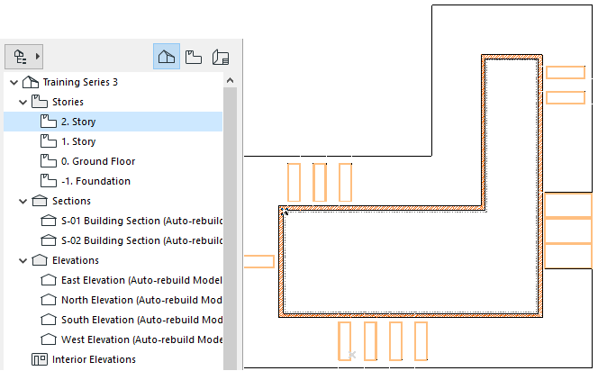Click the Interior Elevations icon
The image size is (598, 380).
click(x=40, y=359)
